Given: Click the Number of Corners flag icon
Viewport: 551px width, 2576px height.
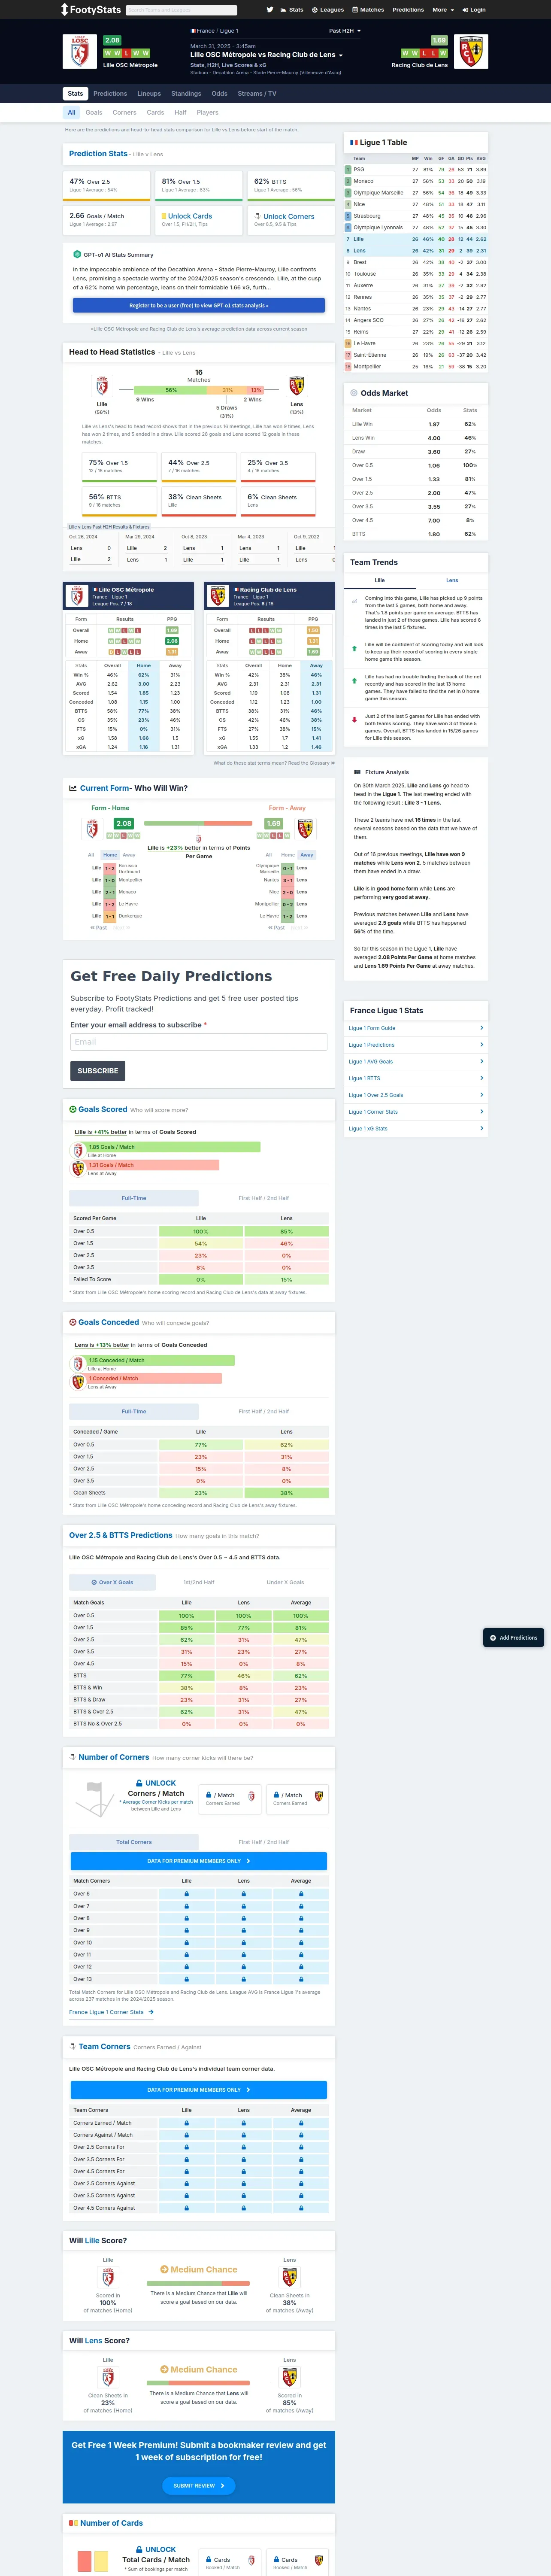Looking at the screenshot, I should tap(72, 1757).
